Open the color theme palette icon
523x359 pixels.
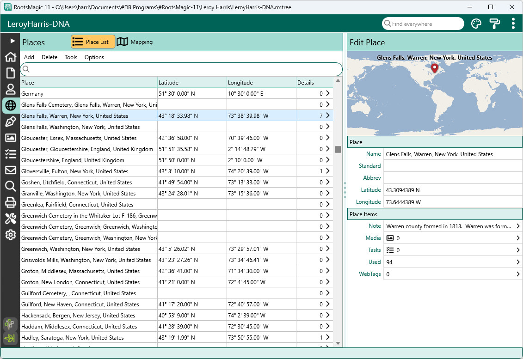476,24
